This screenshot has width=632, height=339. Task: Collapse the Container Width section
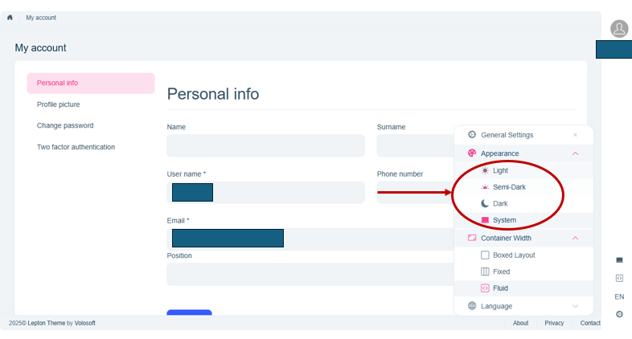[575, 239]
